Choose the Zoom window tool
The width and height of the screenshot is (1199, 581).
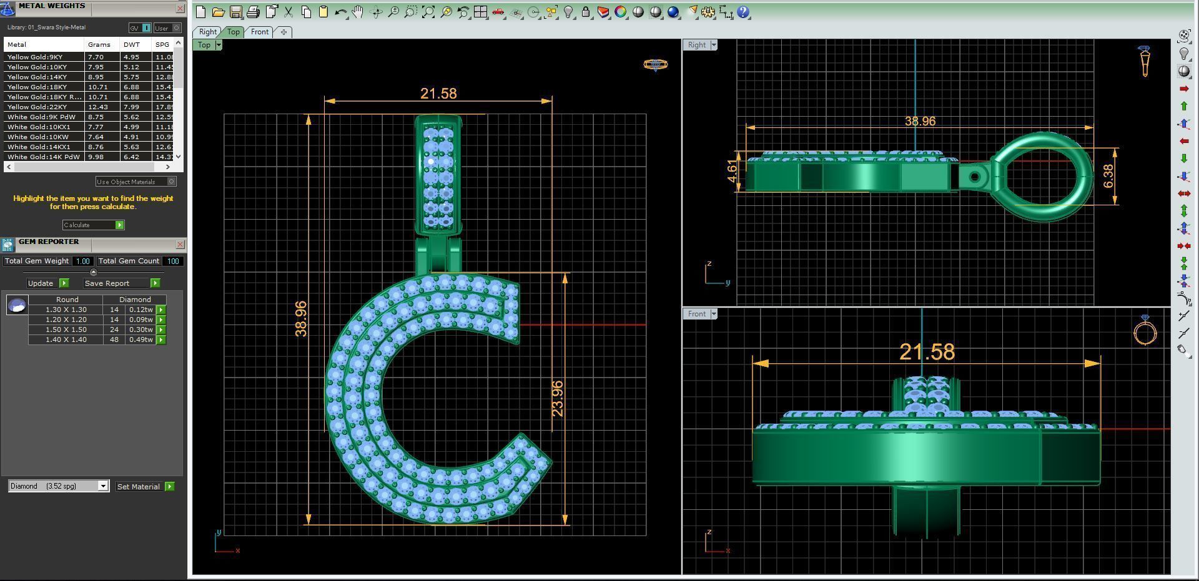411,12
